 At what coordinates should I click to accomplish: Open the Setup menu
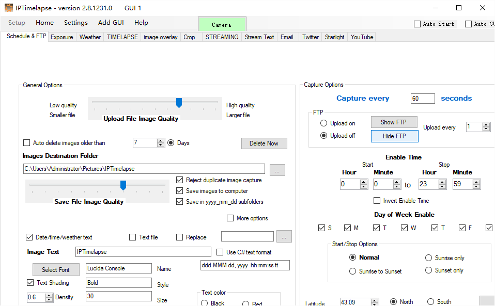tap(17, 23)
